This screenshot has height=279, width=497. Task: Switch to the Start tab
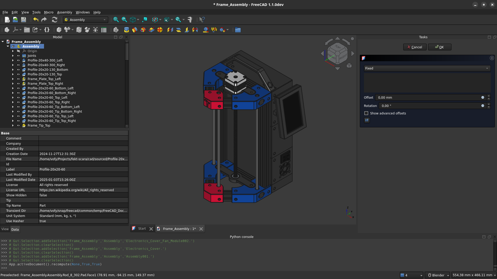tap(142, 229)
